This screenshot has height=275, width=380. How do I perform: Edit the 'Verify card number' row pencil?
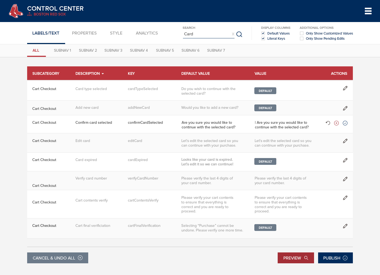click(345, 179)
